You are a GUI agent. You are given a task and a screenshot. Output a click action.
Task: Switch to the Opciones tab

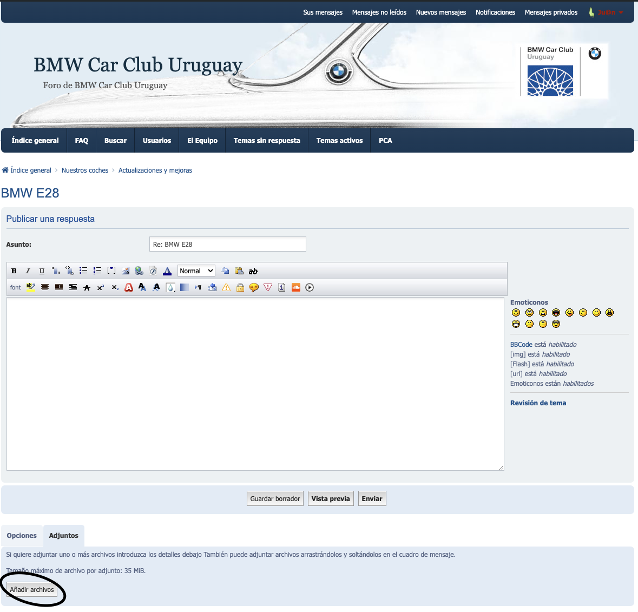[21, 535]
